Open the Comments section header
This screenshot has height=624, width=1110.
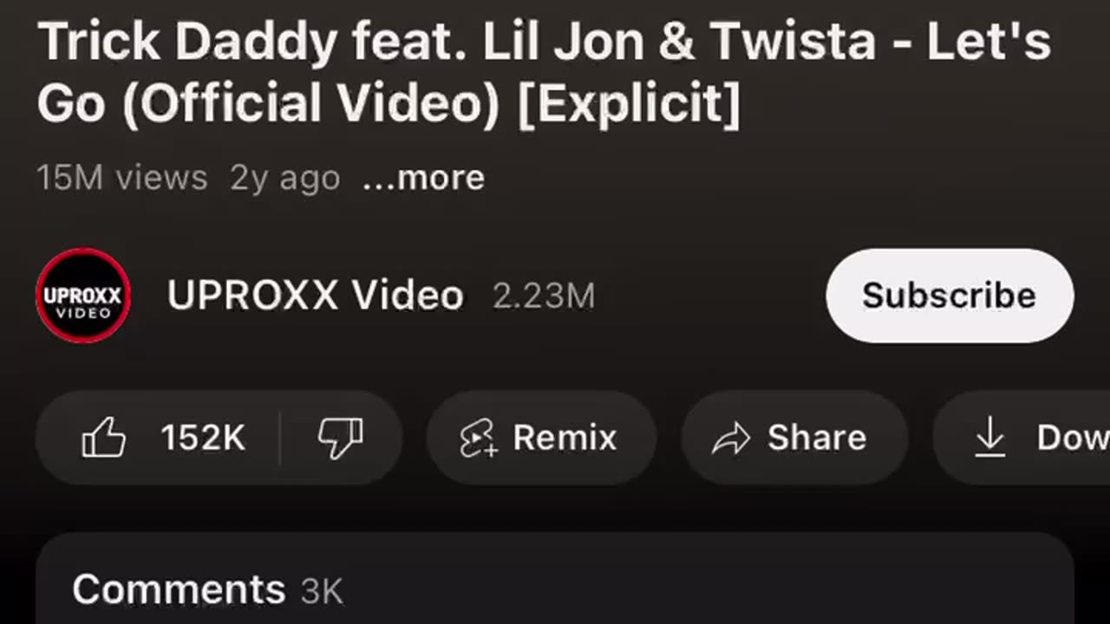coord(555,579)
